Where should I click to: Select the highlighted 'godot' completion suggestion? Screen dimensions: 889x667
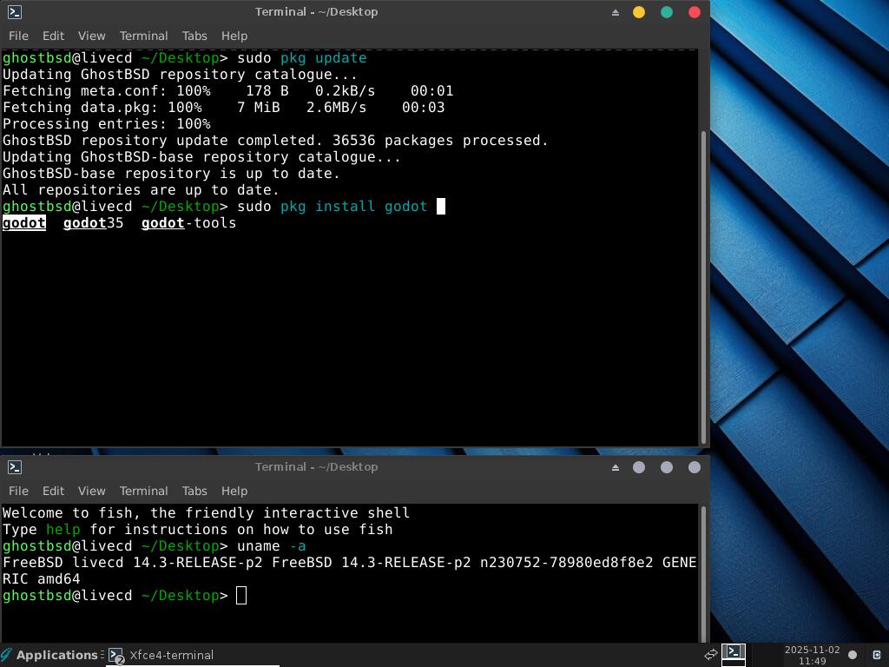point(23,223)
